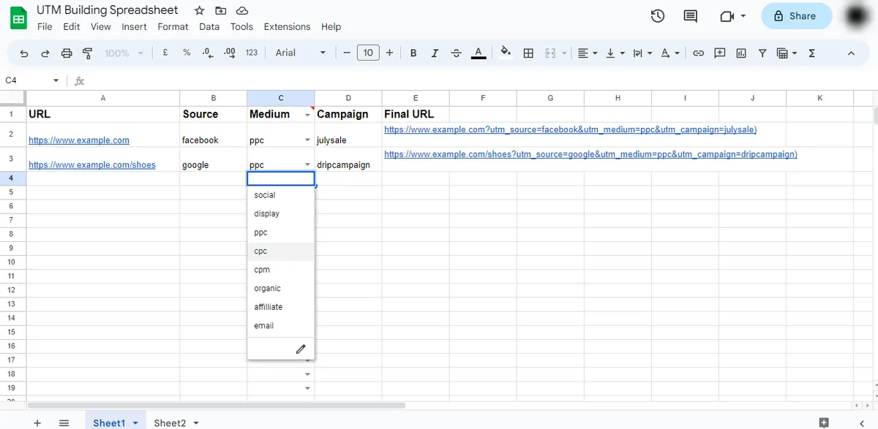This screenshot has height=429, width=878.
Task: Open the dropdown arrow in cell C2
Action: pos(307,140)
